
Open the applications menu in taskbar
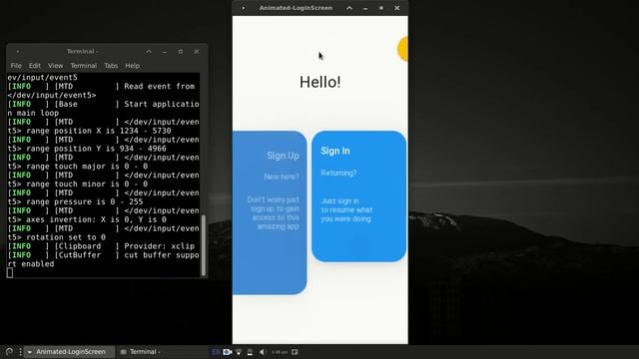pos(9,352)
